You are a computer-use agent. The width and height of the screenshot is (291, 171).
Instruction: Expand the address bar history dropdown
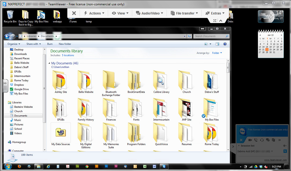(x=185, y=36)
